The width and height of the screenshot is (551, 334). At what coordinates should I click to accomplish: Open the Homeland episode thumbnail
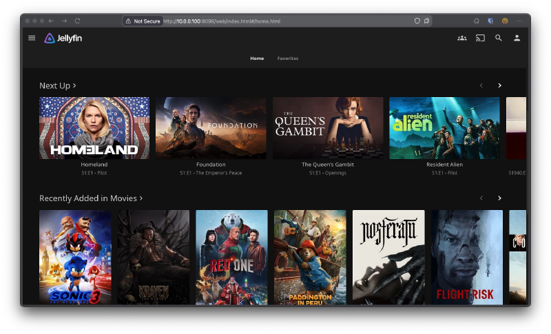tap(94, 128)
